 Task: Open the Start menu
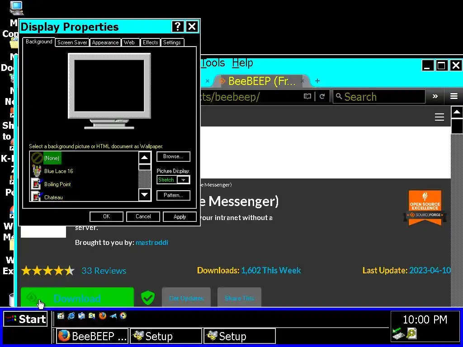pos(26,319)
